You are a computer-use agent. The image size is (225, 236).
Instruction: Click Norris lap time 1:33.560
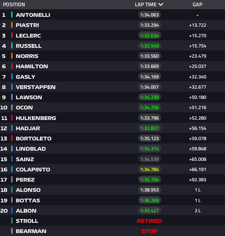point(149,56)
